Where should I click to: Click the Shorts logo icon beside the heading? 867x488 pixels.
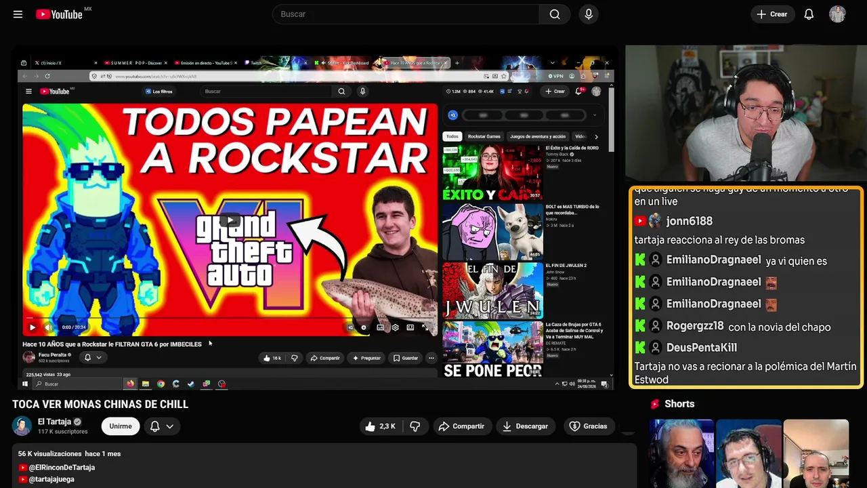[x=655, y=404]
